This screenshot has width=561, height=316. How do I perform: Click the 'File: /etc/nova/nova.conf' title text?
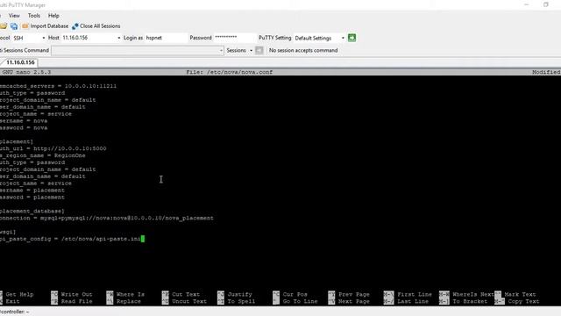click(x=230, y=72)
